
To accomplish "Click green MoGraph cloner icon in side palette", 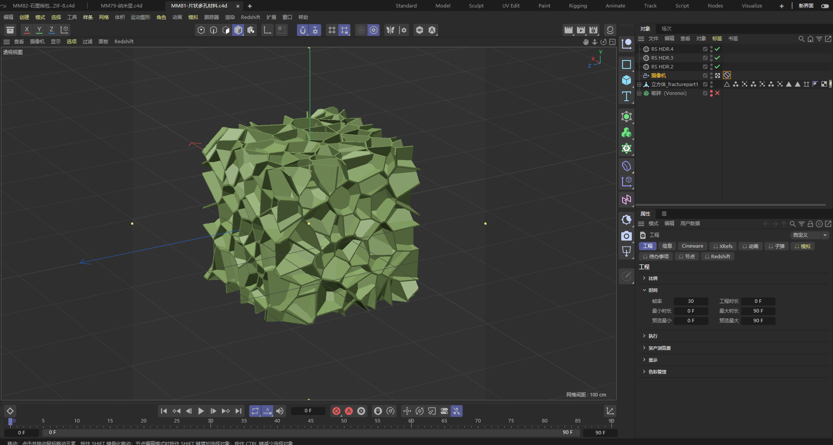I will (x=627, y=132).
